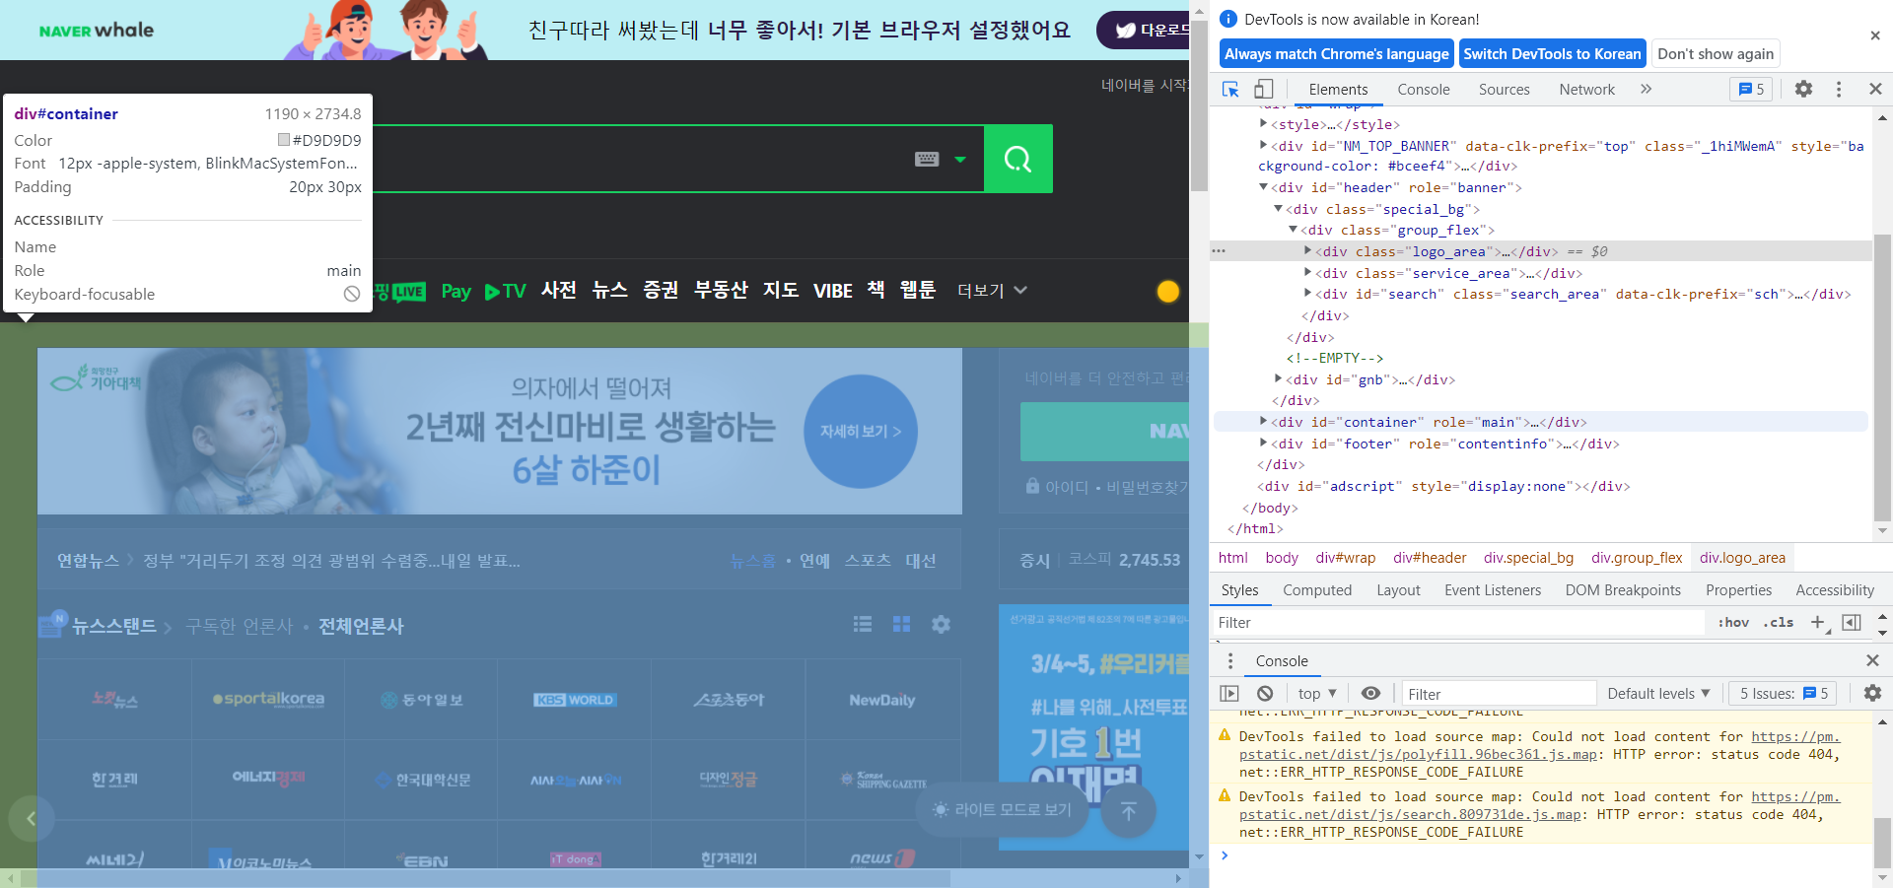Click the issues counter badge in toolbar

(1751, 89)
